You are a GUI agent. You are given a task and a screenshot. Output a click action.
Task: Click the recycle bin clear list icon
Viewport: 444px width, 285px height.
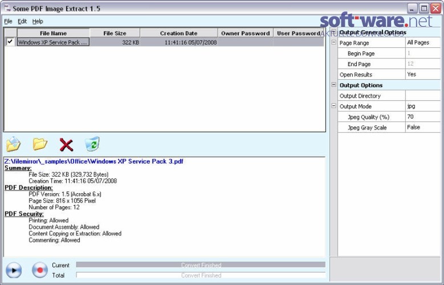coord(92,144)
